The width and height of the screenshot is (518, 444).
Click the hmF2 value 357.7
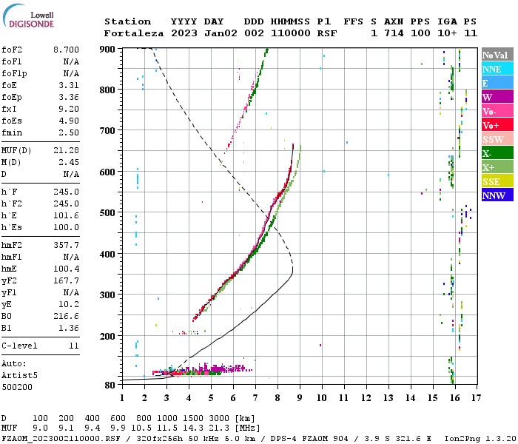point(66,245)
